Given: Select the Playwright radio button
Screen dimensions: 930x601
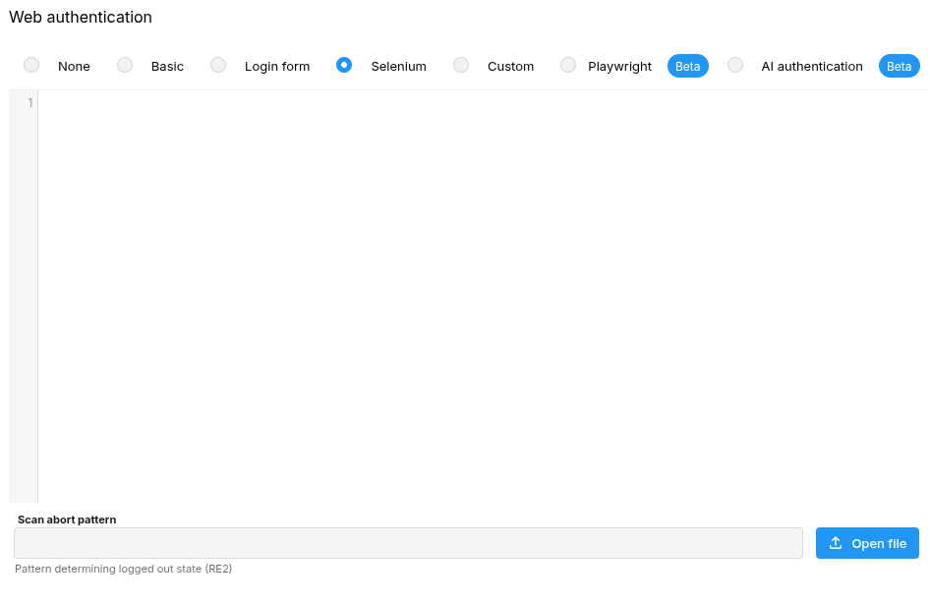Looking at the screenshot, I should coord(568,65).
